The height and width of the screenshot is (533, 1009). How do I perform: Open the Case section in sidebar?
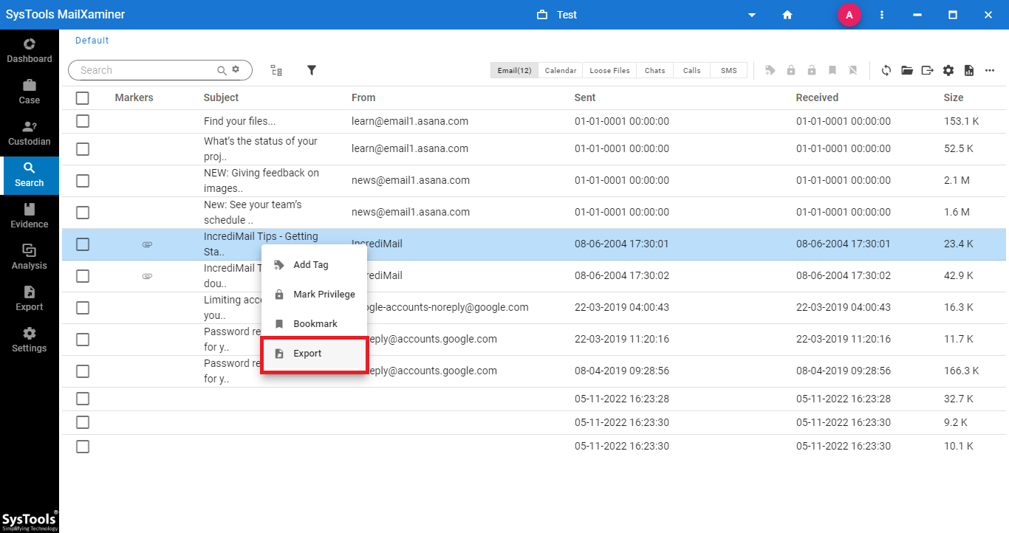30,92
